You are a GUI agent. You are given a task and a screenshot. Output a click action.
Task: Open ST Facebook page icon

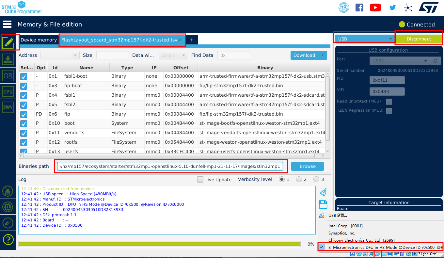[359, 8]
